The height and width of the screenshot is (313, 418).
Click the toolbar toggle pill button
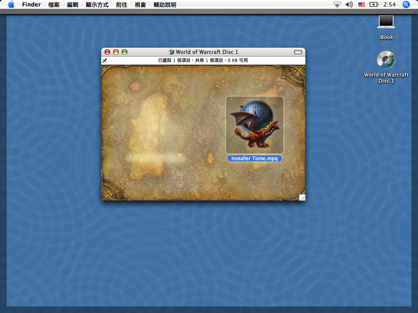click(298, 52)
